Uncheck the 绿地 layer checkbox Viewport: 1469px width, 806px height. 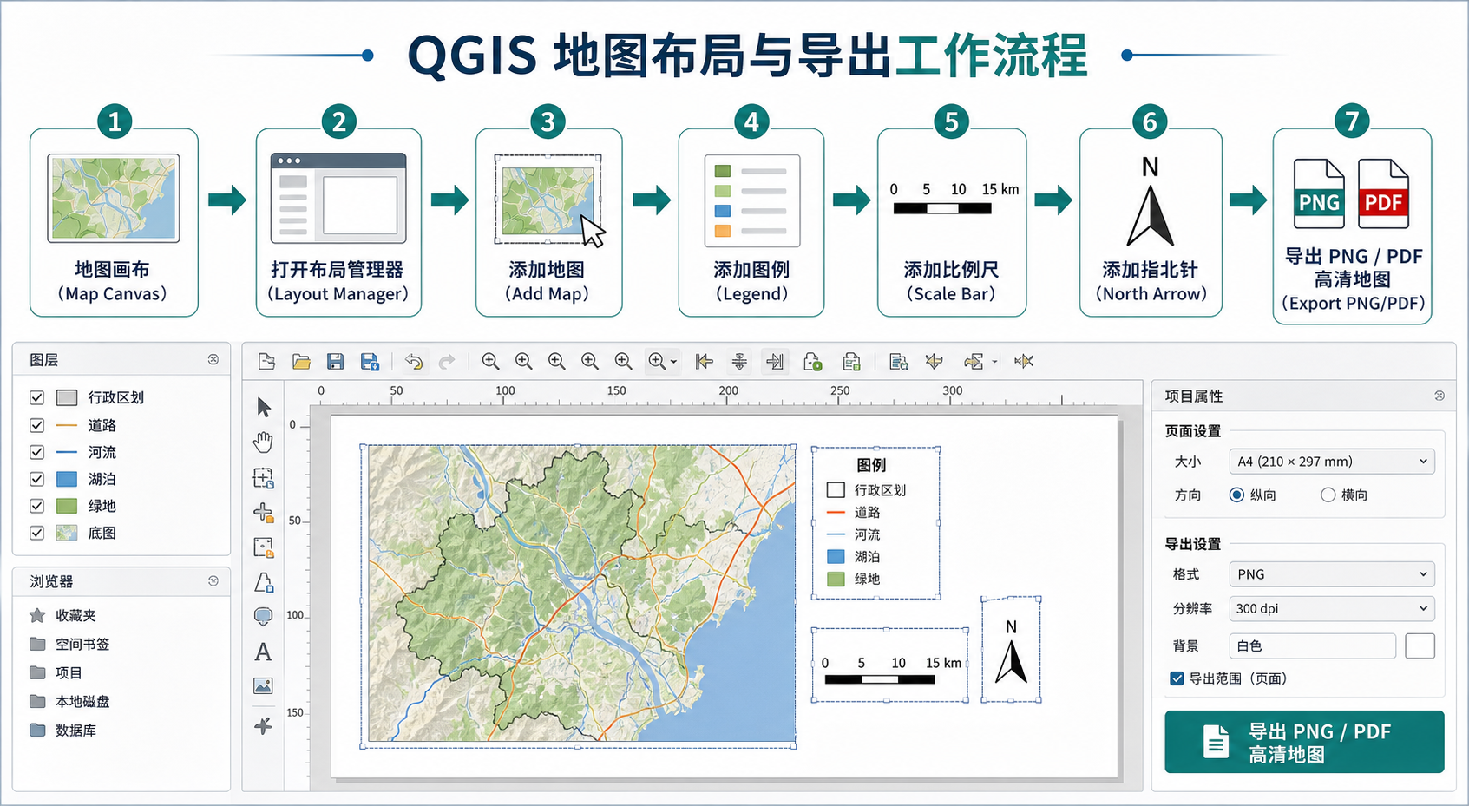(36, 506)
